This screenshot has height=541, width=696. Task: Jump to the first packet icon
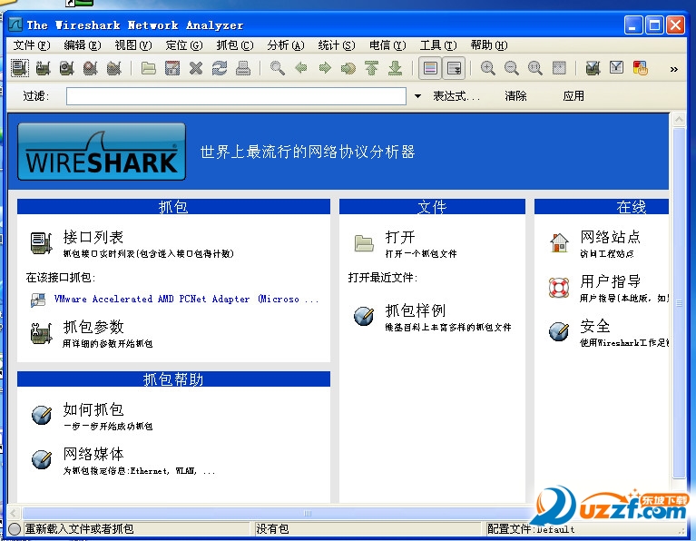point(371,68)
